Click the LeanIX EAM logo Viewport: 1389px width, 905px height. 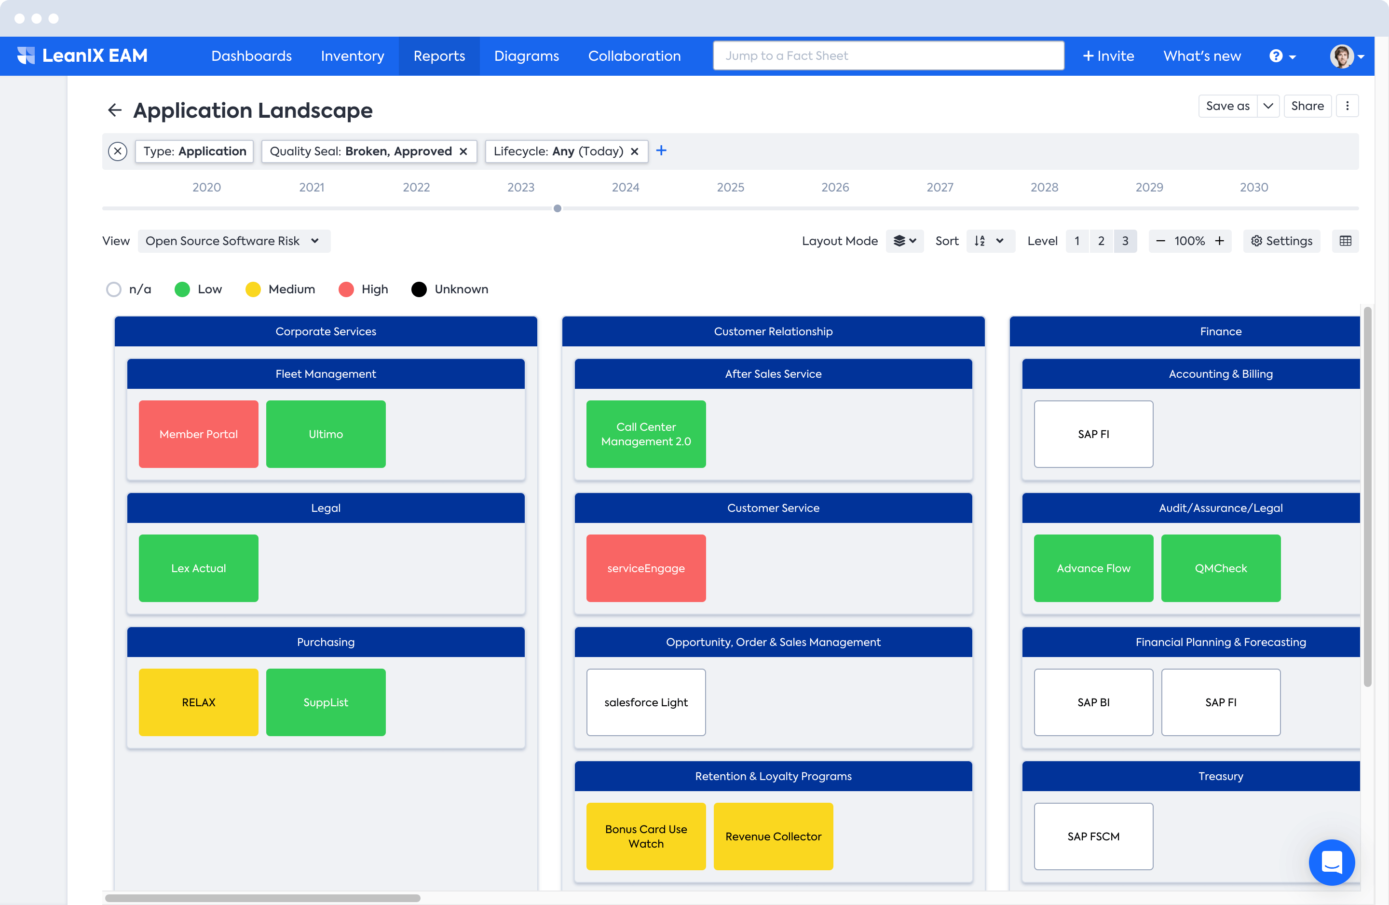pos(82,55)
